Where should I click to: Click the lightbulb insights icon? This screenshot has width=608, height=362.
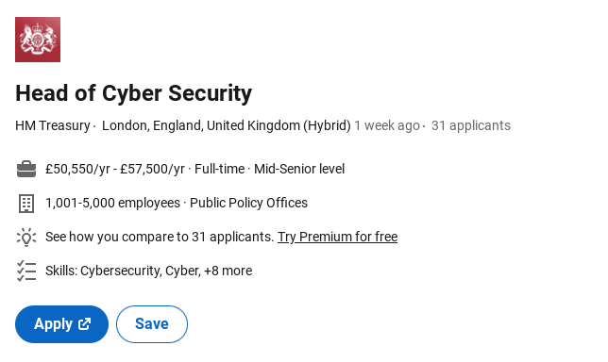[26, 237]
